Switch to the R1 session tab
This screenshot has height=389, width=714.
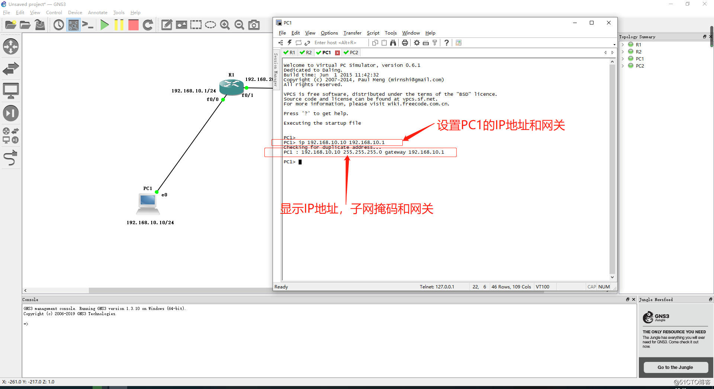click(289, 53)
